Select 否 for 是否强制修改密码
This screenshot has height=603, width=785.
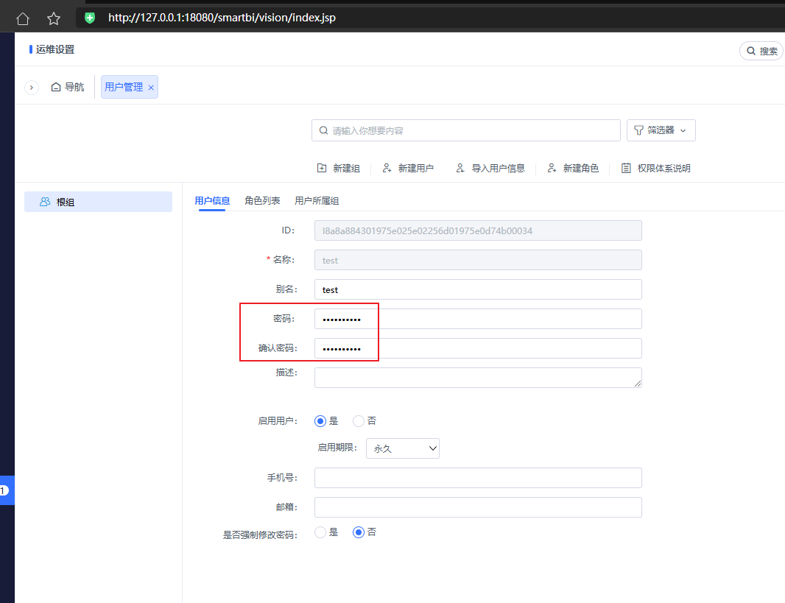pyautogui.click(x=359, y=532)
